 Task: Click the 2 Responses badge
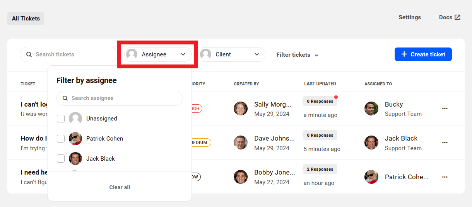point(320,169)
